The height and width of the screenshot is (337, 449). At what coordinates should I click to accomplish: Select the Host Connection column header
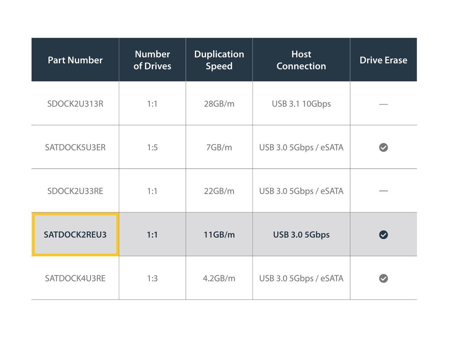click(x=301, y=60)
